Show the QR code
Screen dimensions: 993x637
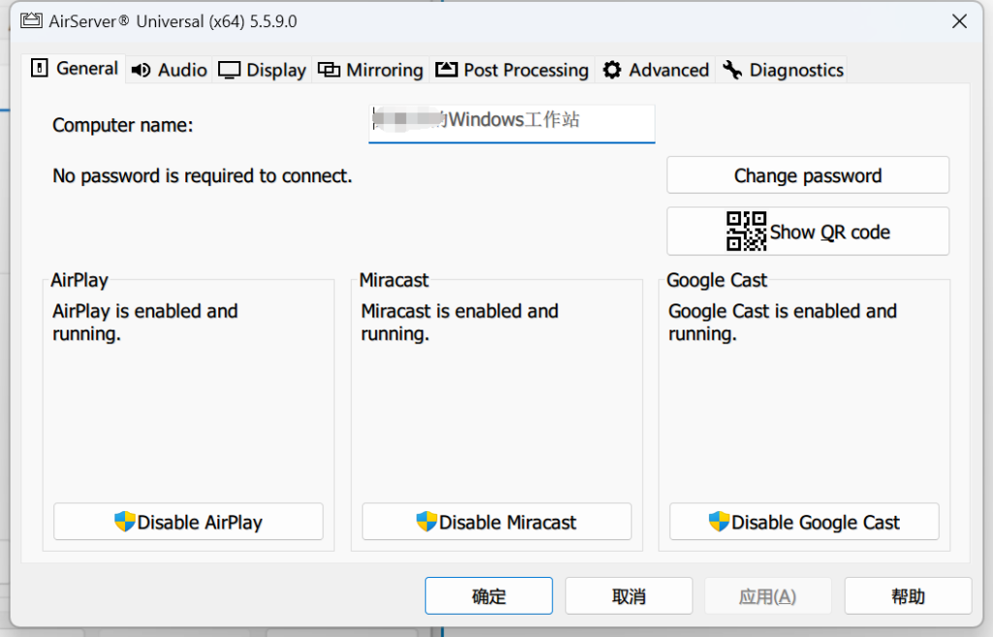coord(808,232)
